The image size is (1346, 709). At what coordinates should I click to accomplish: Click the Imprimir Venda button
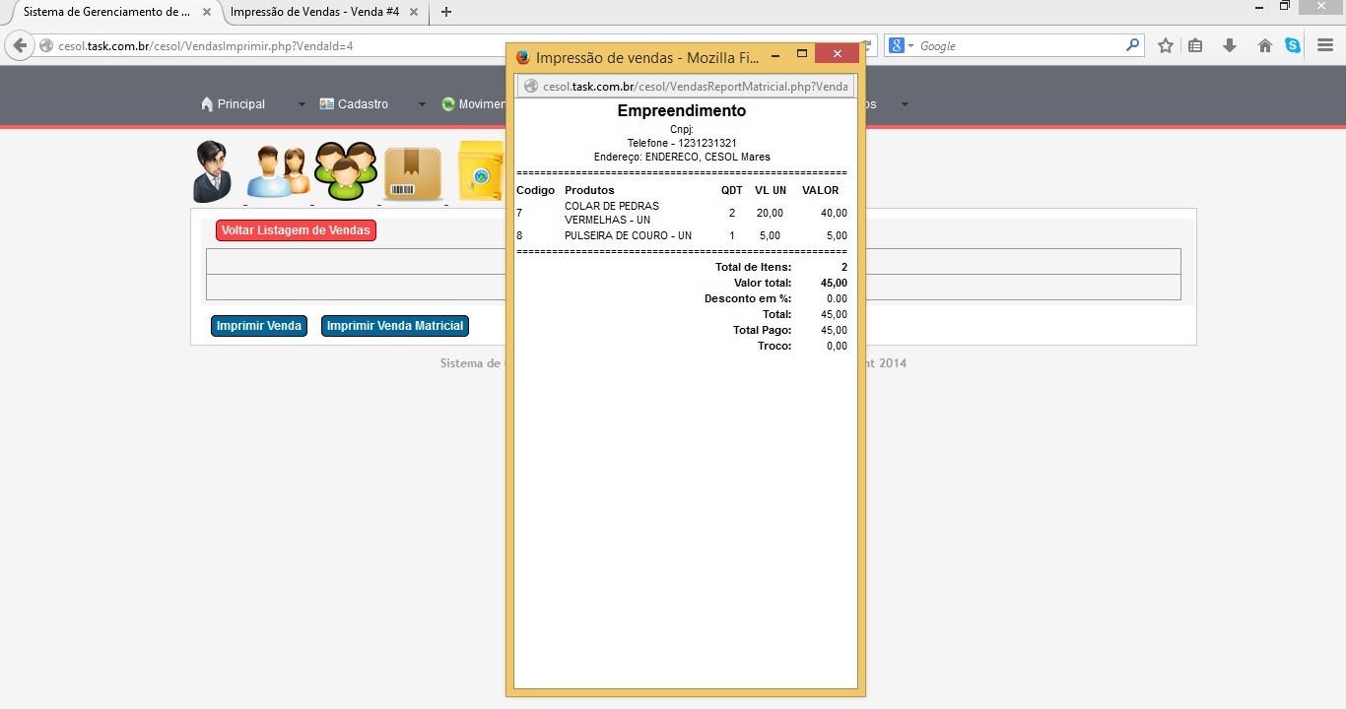point(259,326)
